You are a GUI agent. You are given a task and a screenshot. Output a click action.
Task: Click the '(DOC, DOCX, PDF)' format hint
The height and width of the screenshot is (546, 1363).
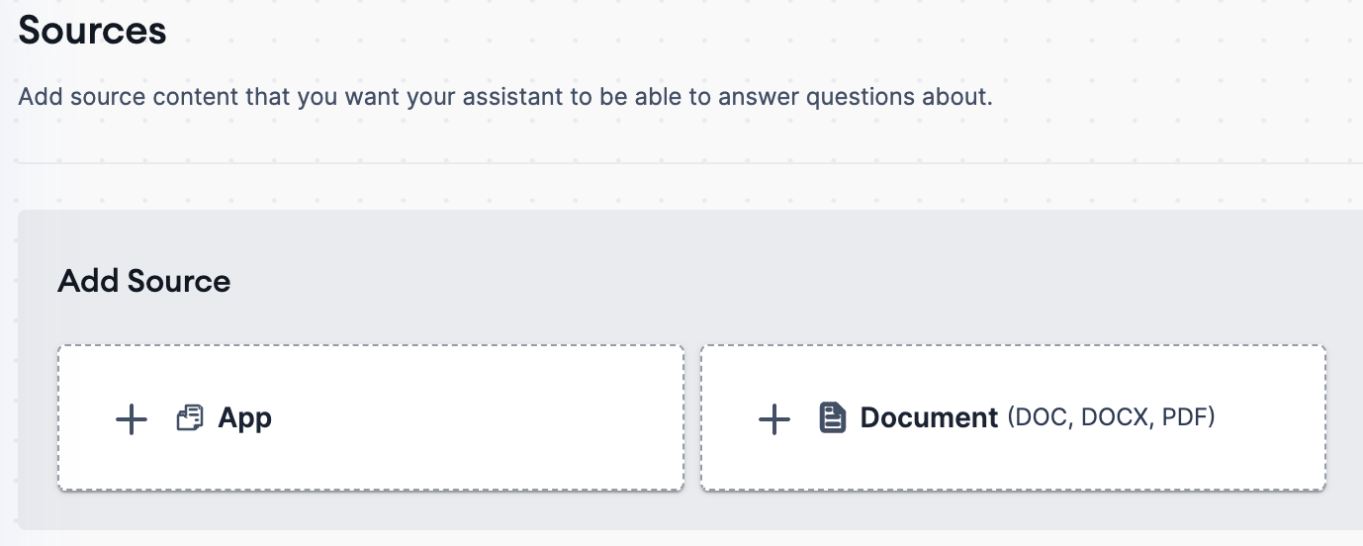pos(1111,417)
